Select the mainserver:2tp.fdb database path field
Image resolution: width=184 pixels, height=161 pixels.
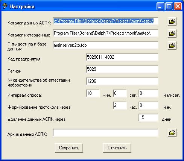pos(105,45)
